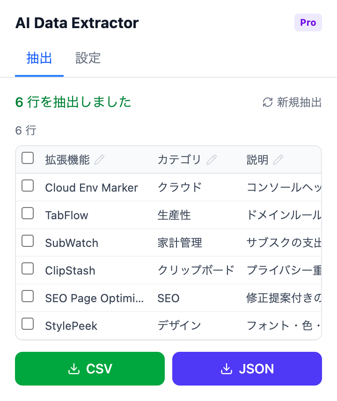Export the data as CSV

pyautogui.click(x=89, y=369)
